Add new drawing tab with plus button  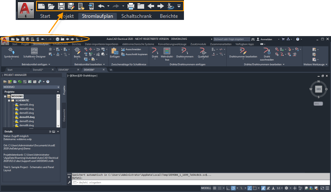(x=111, y=70)
